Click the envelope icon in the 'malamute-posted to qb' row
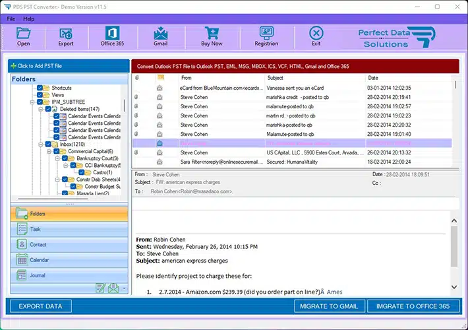Viewport: 468px width, 330px height. 160,106
